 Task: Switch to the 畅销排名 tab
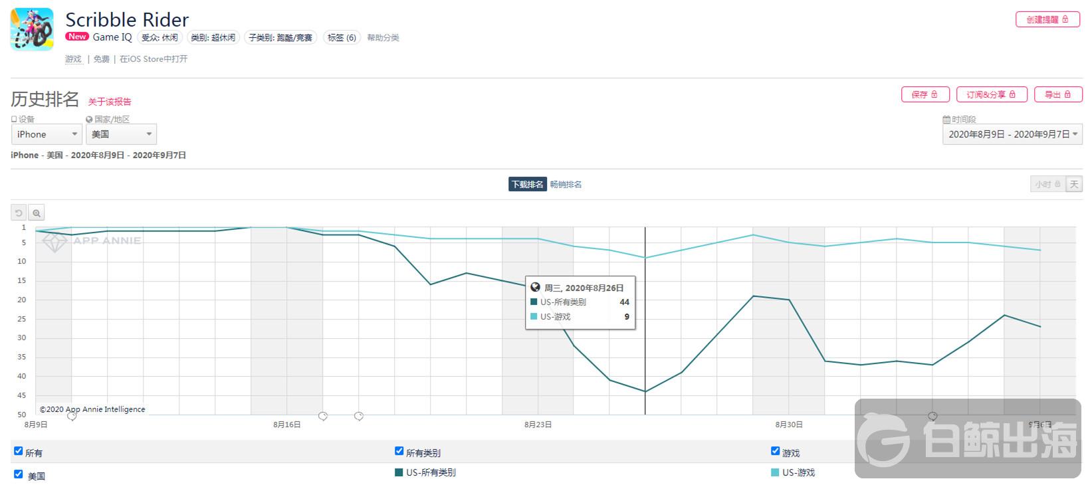[x=566, y=185]
